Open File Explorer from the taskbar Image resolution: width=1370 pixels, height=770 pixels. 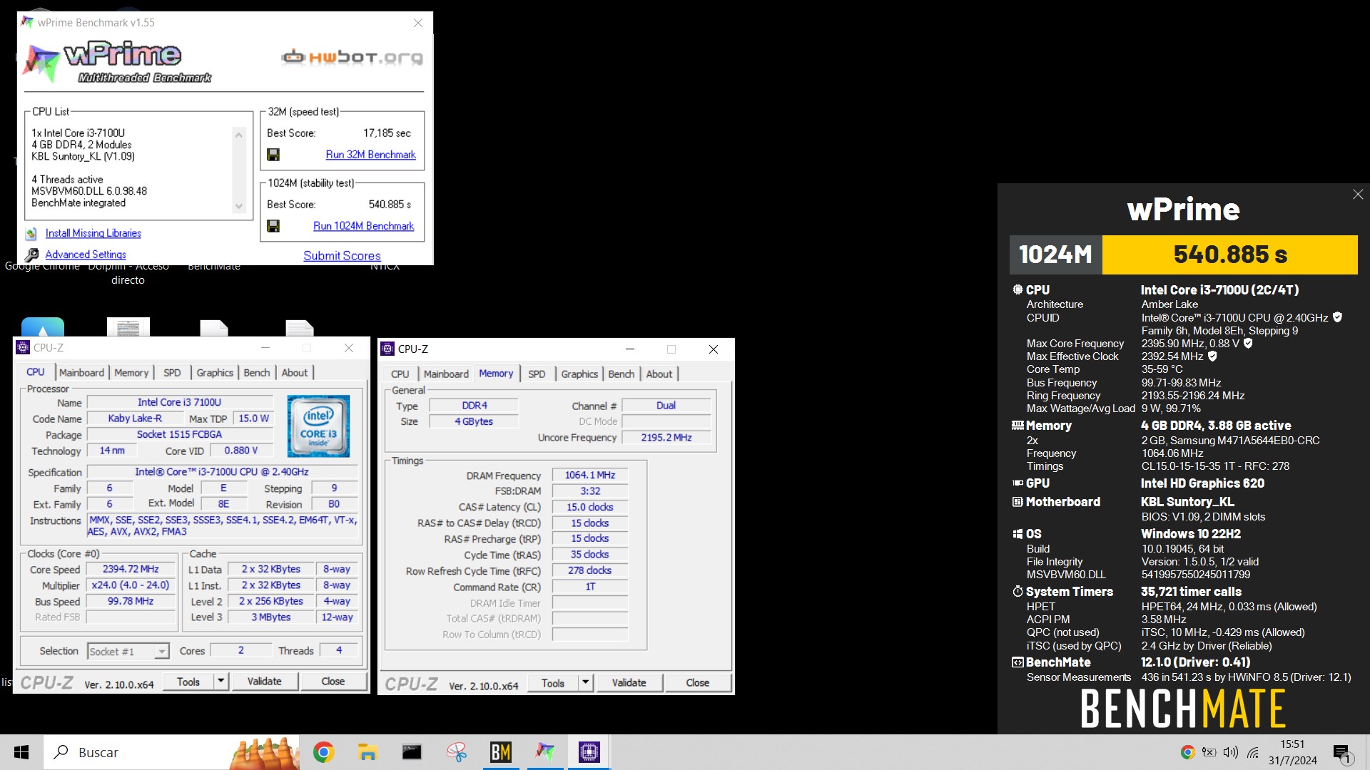[x=367, y=752]
